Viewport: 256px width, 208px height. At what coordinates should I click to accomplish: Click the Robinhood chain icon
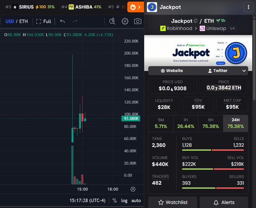point(163,28)
